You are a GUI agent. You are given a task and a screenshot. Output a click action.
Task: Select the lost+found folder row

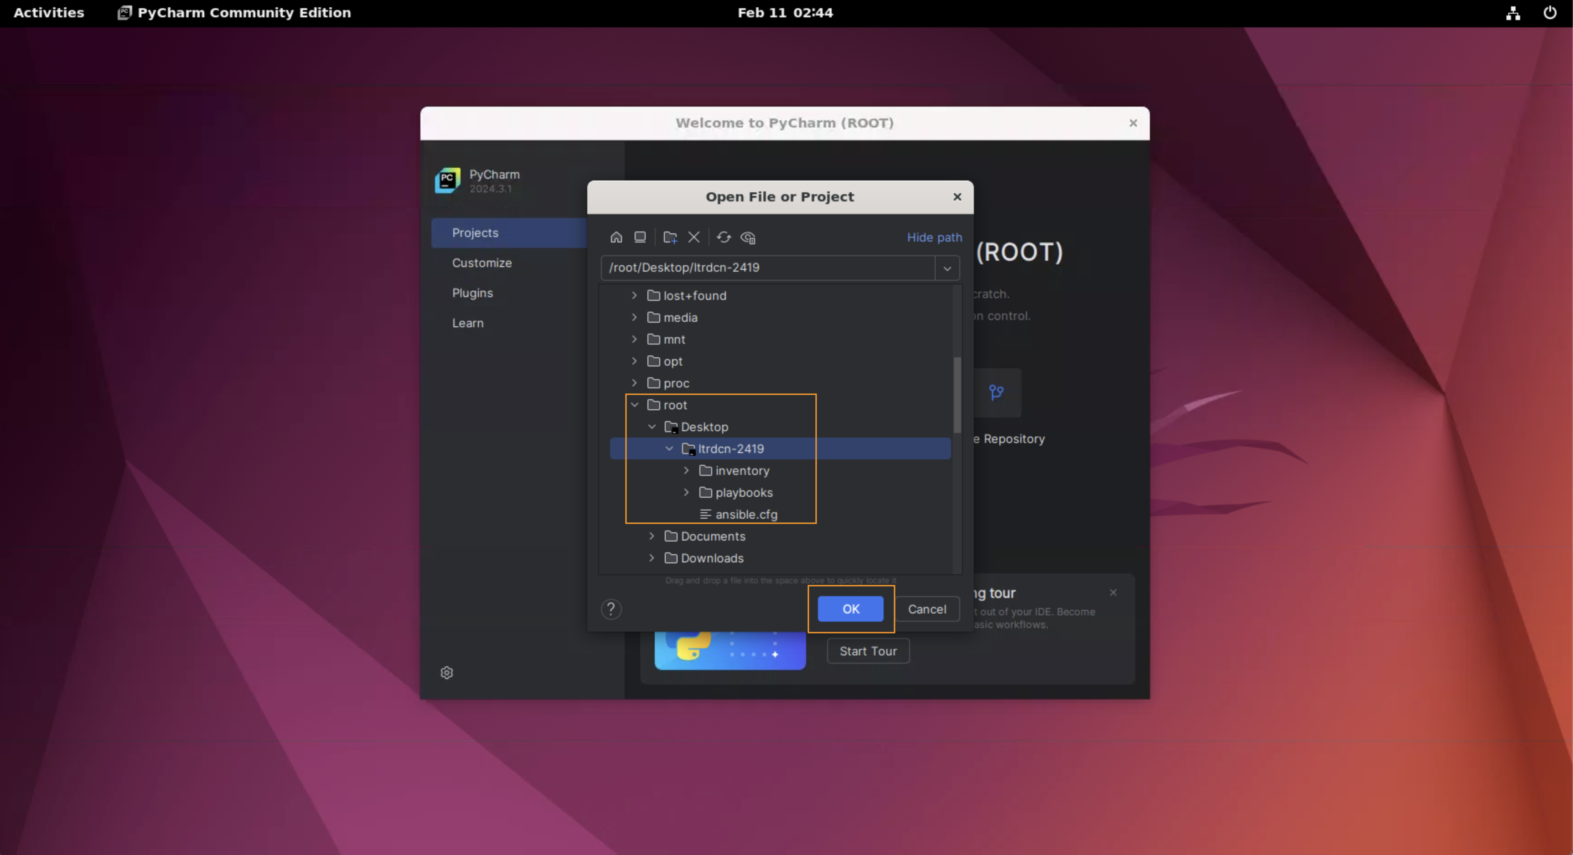click(x=781, y=295)
